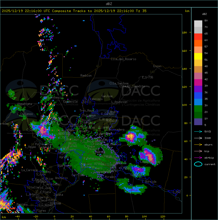
Task: Click the 'L_Dormida' place label
Action: (149, 182)
